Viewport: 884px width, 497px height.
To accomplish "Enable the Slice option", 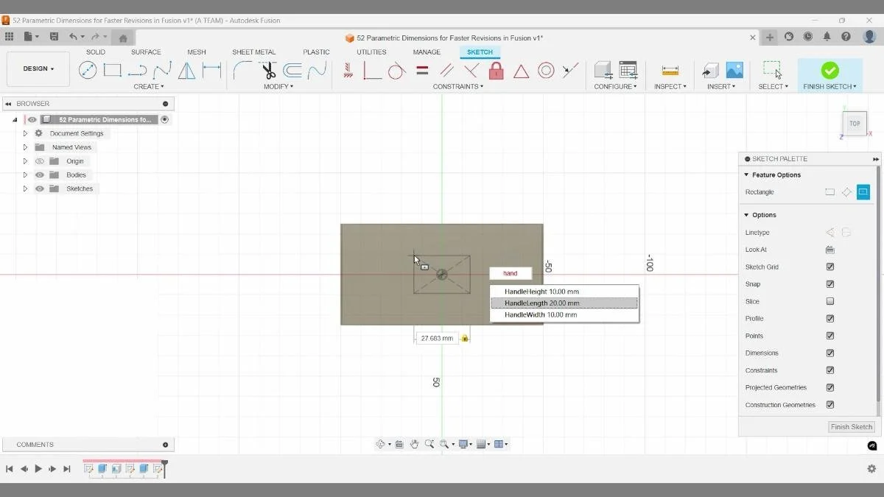I will click(x=829, y=301).
